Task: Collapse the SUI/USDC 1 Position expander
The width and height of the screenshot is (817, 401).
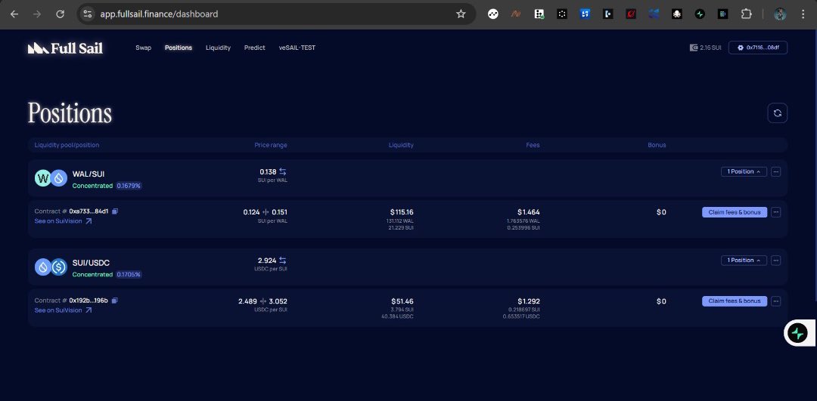Action: pyautogui.click(x=744, y=260)
